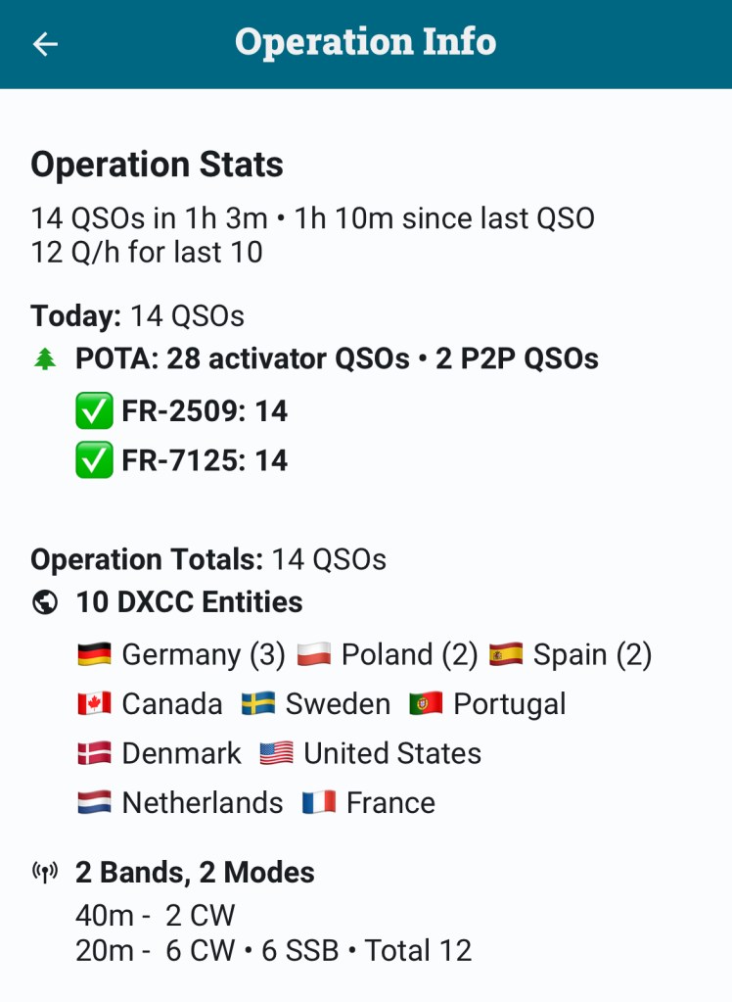Click the 10 DXCC Entities heading
The image size is (732, 1002).
tap(189, 602)
